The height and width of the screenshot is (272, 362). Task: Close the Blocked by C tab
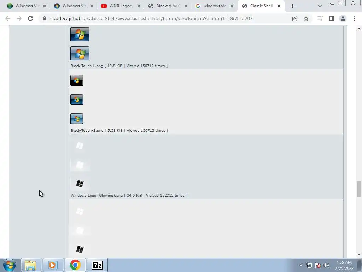coord(186,6)
